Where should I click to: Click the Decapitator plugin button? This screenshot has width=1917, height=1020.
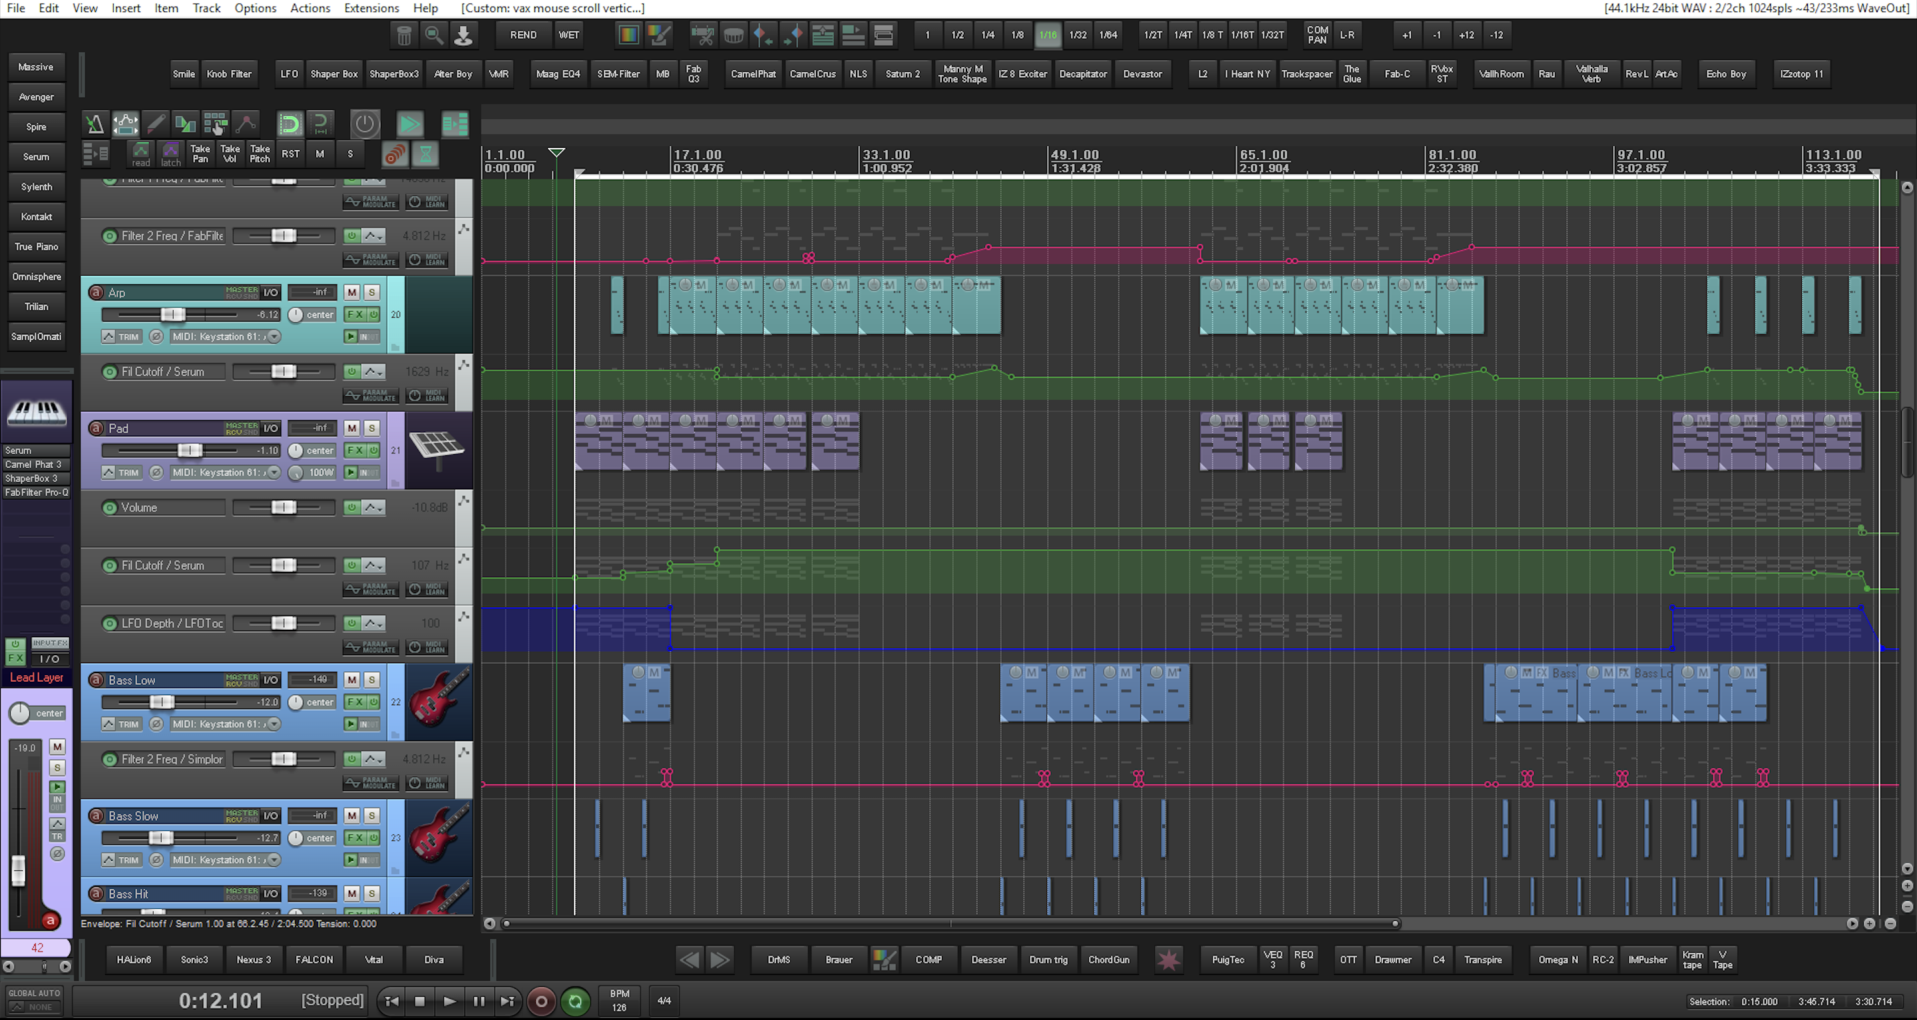(1083, 74)
